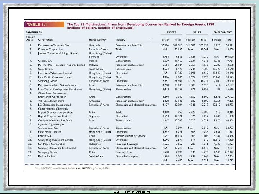Select the 'Singapore' home country cell
The width and height of the screenshot is (259, 194).
(x=95, y=116)
